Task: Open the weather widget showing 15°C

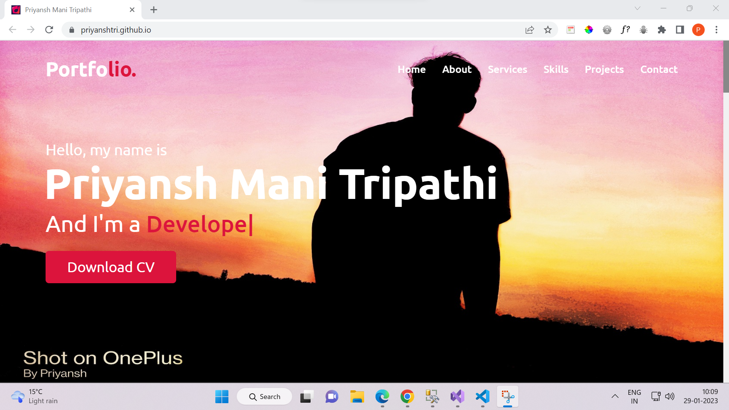Action: pos(34,396)
